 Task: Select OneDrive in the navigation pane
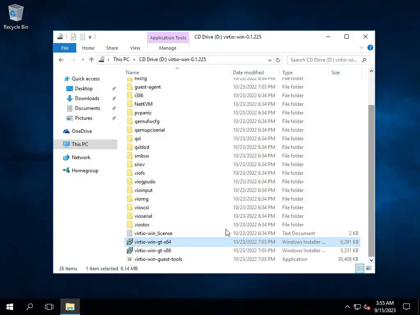(x=82, y=131)
